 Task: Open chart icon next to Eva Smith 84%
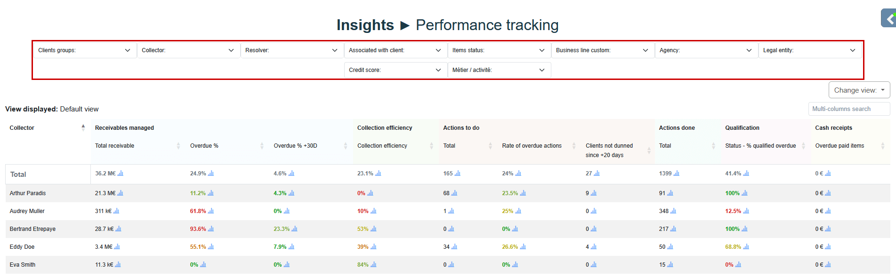tap(373, 265)
